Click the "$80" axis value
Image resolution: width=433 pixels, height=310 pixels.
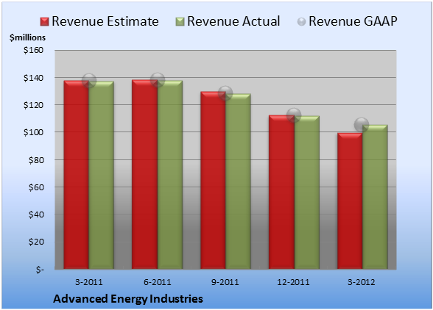click(36, 160)
